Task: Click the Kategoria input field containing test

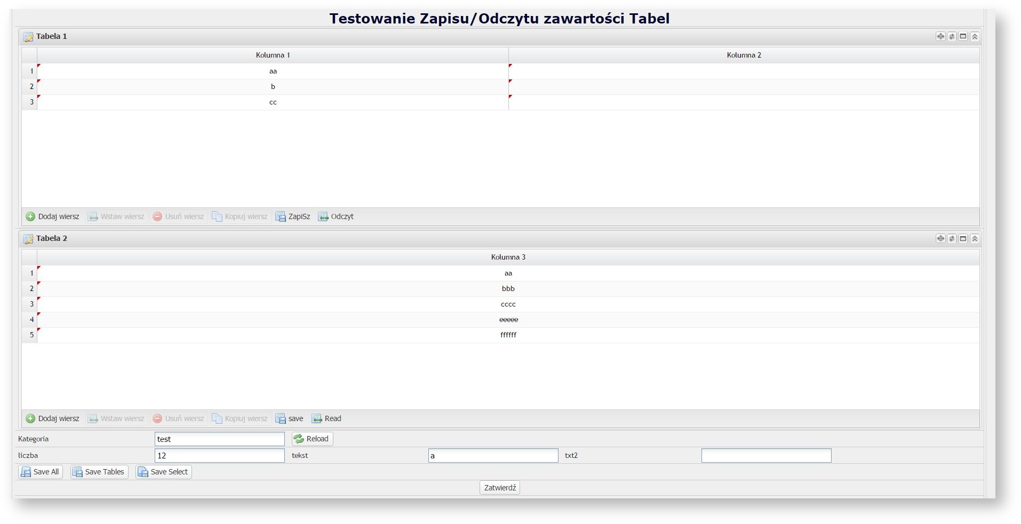Action: [x=219, y=439]
